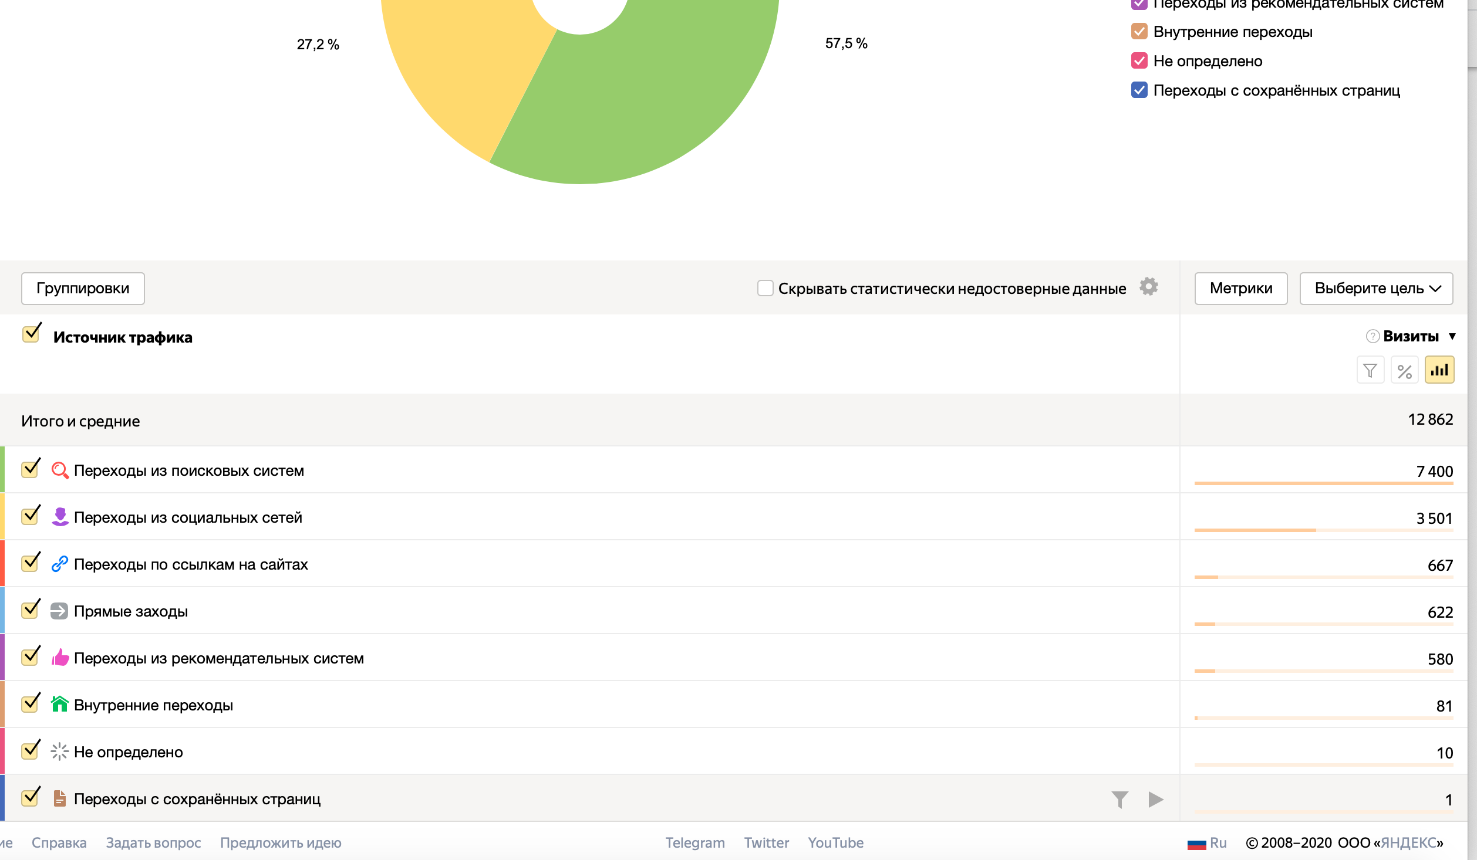This screenshot has width=1477, height=860.
Task: Open the Метрики button
Action: (x=1240, y=289)
